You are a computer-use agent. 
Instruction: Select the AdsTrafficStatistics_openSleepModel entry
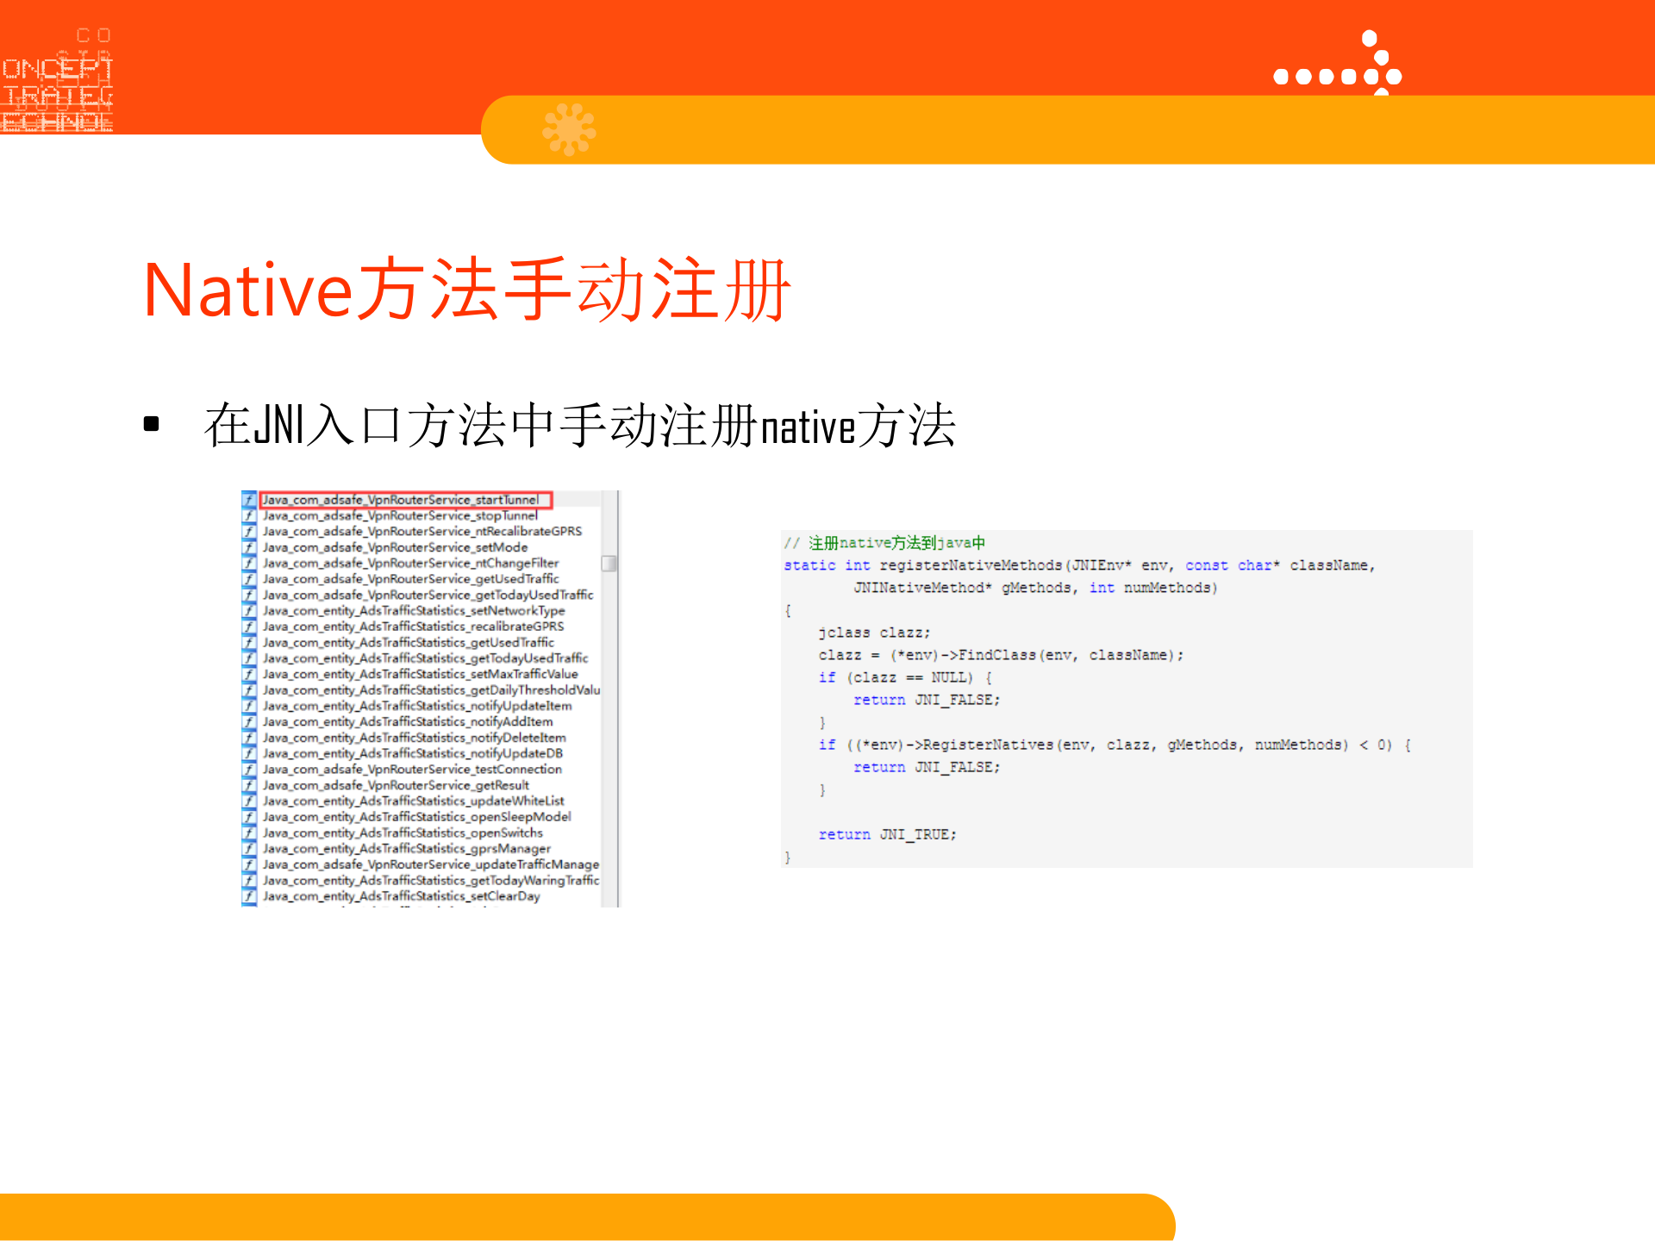[416, 816]
